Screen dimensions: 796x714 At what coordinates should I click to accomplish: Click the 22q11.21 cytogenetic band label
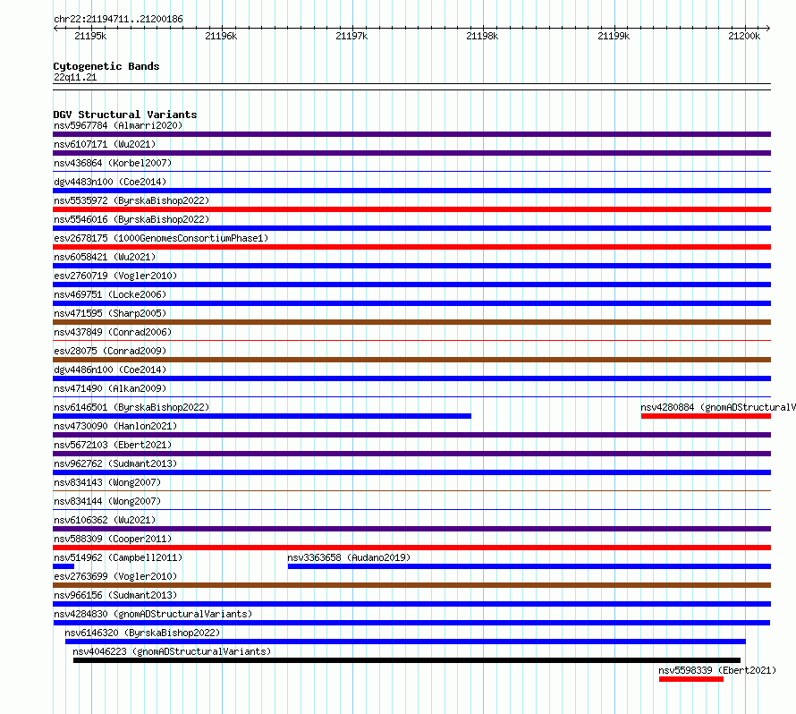pyautogui.click(x=75, y=77)
